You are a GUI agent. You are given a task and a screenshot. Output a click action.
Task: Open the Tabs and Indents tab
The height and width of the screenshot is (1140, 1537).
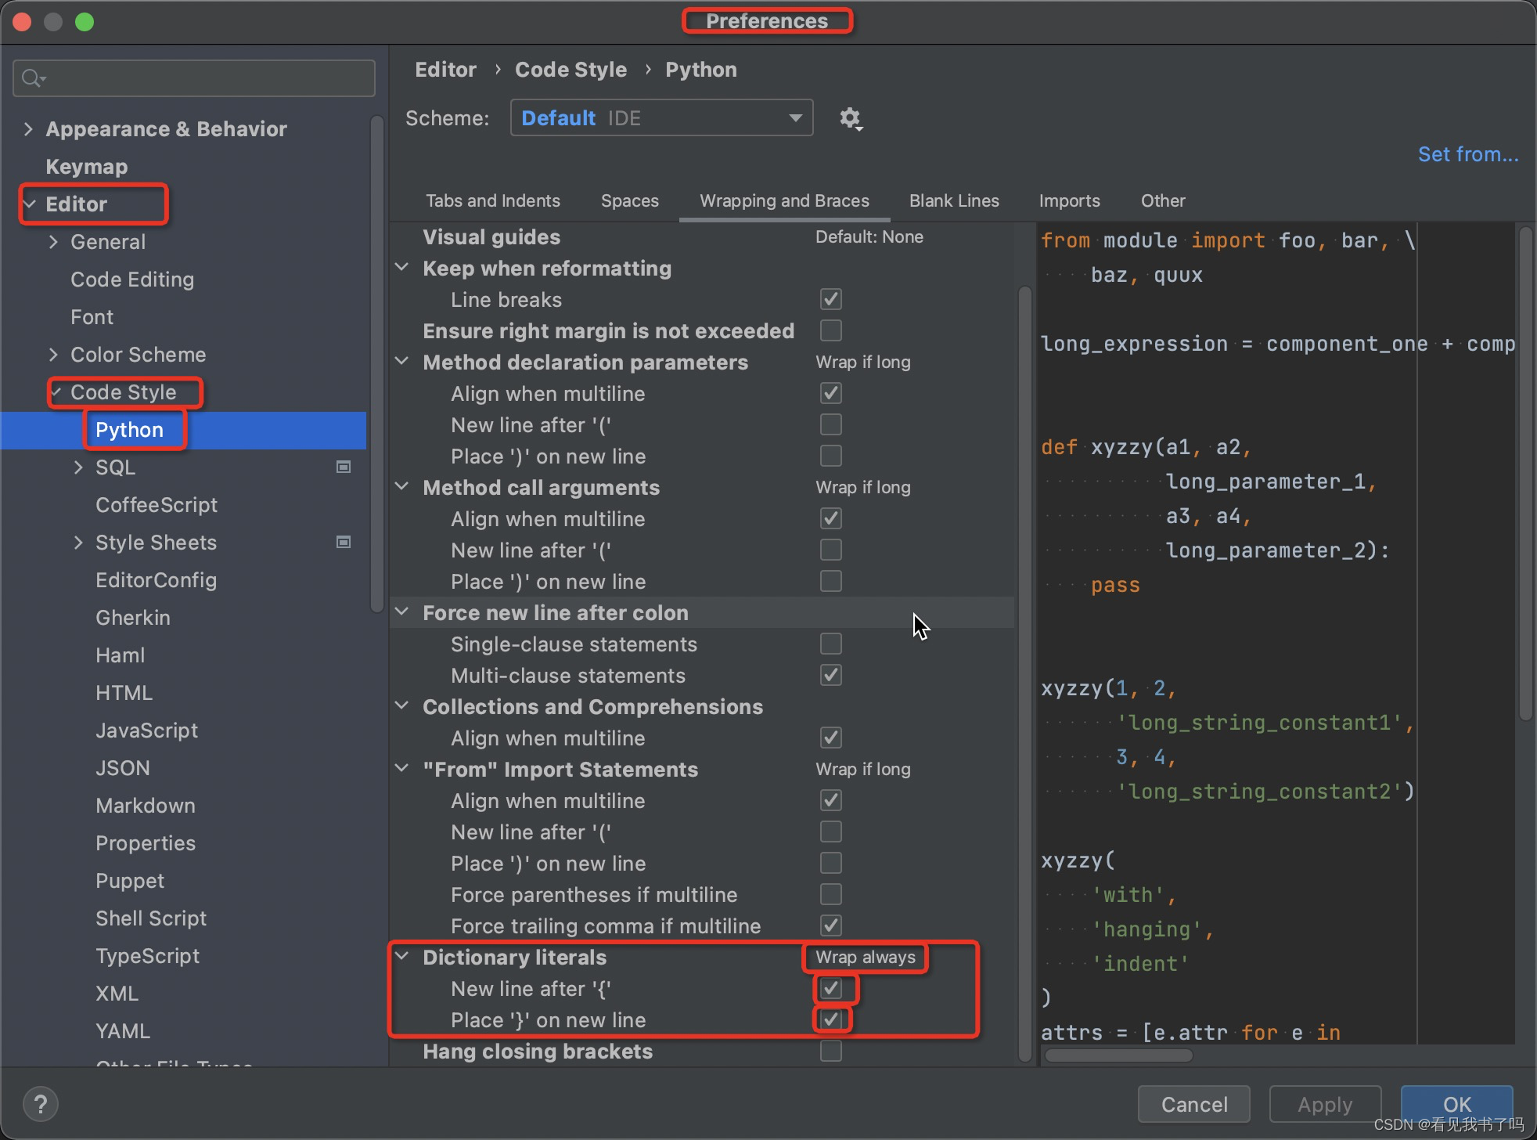493,200
